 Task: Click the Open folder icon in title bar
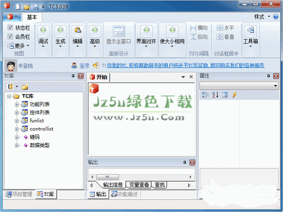[27, 7]
